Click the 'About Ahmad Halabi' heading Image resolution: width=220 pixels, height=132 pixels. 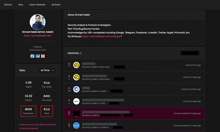(x=79, y=15)
